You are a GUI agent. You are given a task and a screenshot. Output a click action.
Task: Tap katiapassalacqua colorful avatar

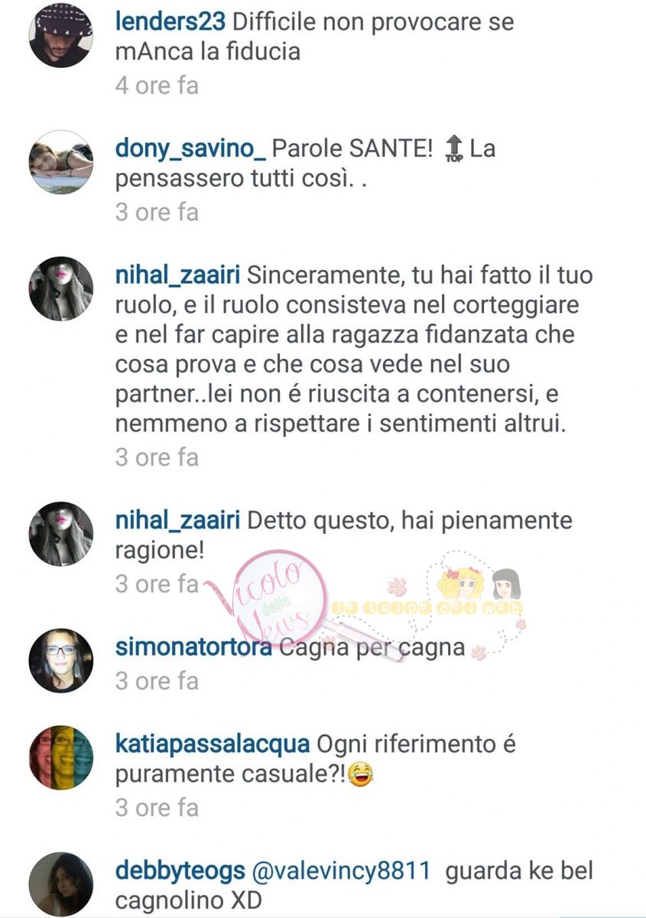pos(61,757)
